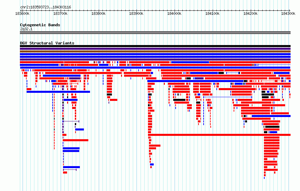Click the 184000k ruler label
The image size is (300, 191).
click(x=174, y=13)
